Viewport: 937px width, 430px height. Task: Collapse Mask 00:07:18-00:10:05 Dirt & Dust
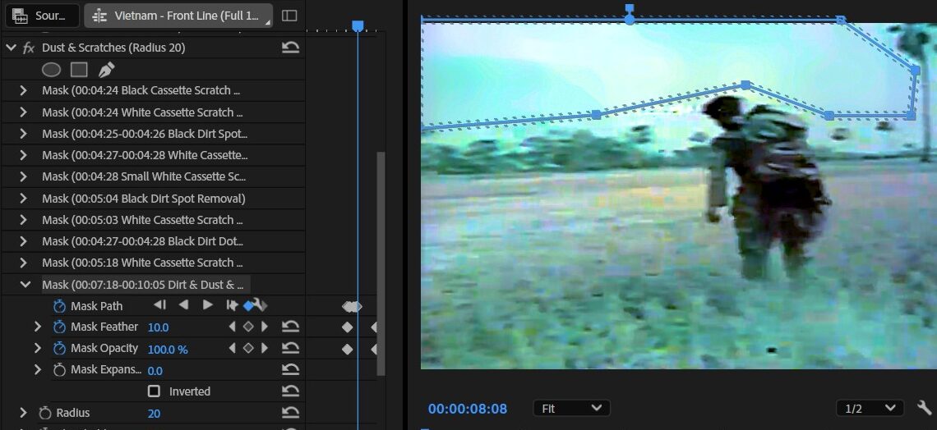tap(25, 285)
